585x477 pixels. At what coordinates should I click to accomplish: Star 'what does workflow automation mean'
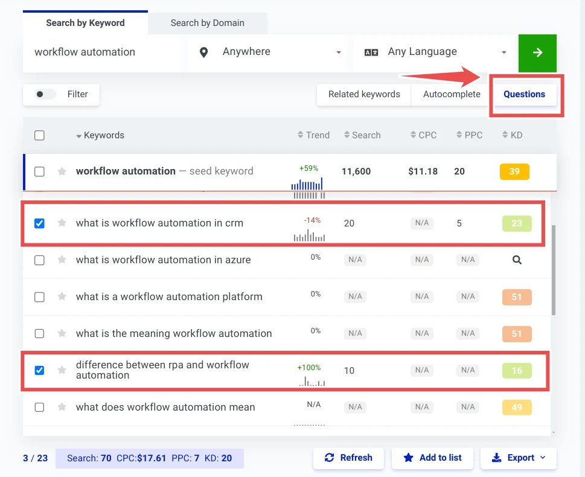(x=62, y=407)
